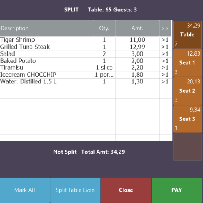Click the >> column header arrows
Viewport: 203px width, 203px height.
coord(165,28)
